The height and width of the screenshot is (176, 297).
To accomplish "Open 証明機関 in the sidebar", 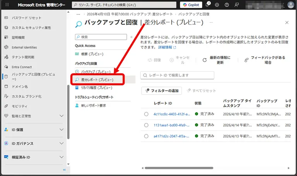I will pyautogui.click(x=18, y=37).
